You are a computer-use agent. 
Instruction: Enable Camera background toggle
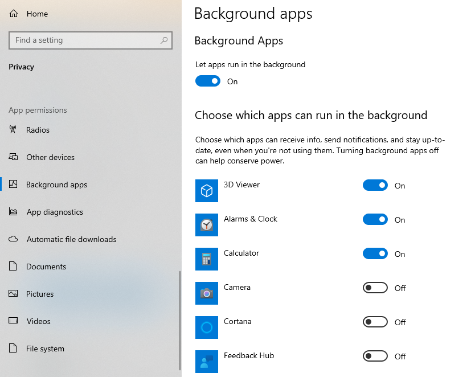coord(375,288)
